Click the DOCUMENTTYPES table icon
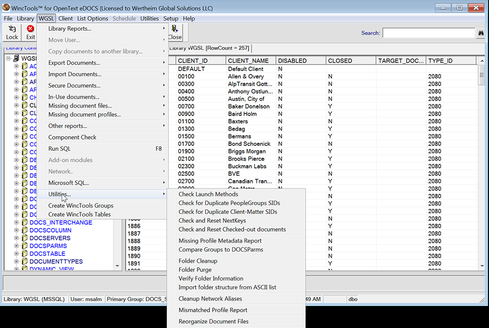This screenshot has width=489, height=328. tap(24, 261)
